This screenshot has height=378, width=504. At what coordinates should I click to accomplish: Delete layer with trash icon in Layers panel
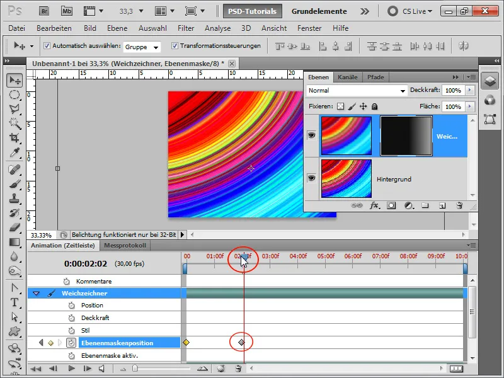459,205
